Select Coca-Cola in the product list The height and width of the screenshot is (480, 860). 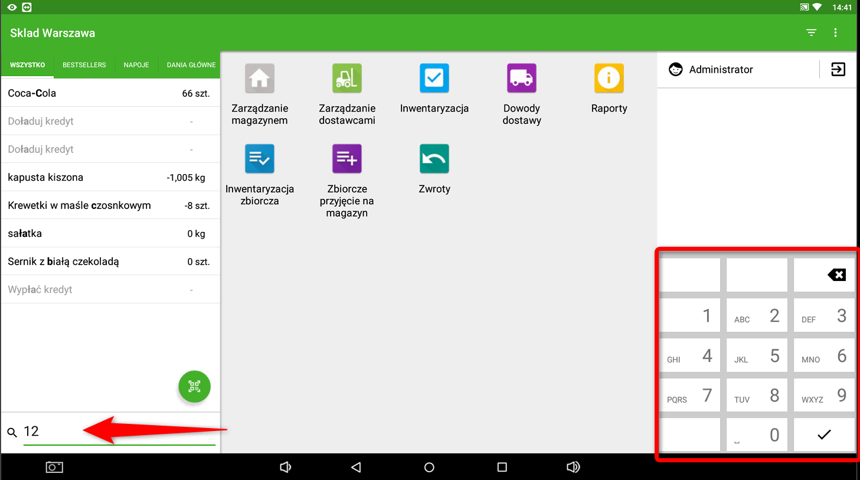click(x=110, y=93)
